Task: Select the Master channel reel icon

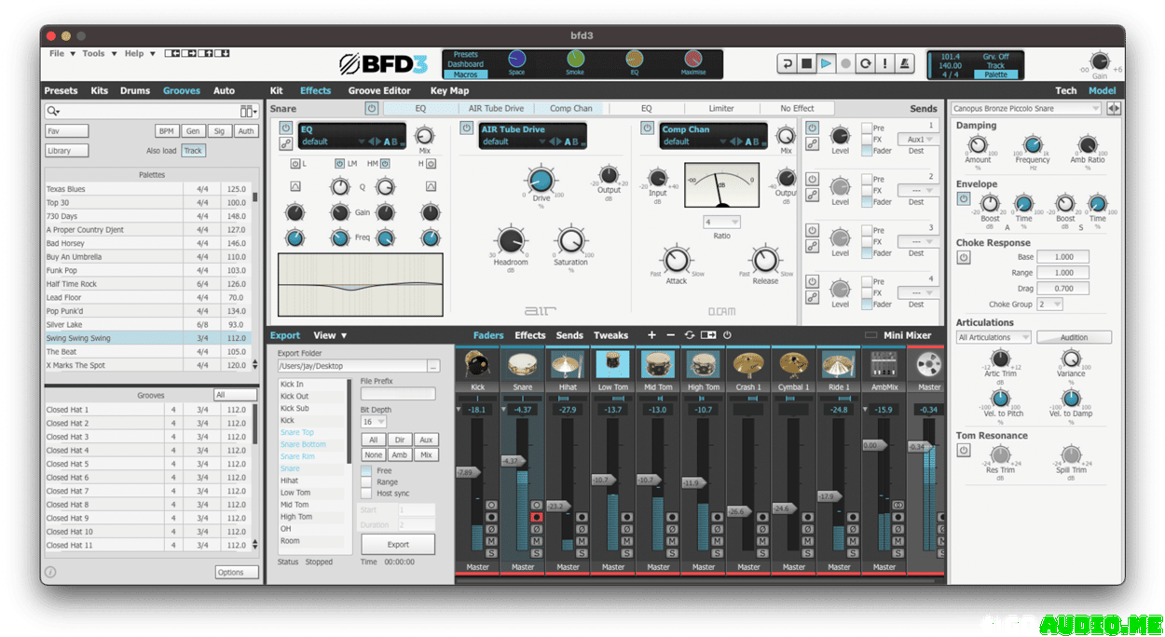Action: tap(929, 364)
